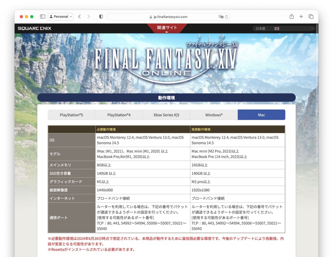Screen dimensions: 333x257
Task: Show tab overview using rightmost toolbar icon
Action: (311, 17)
